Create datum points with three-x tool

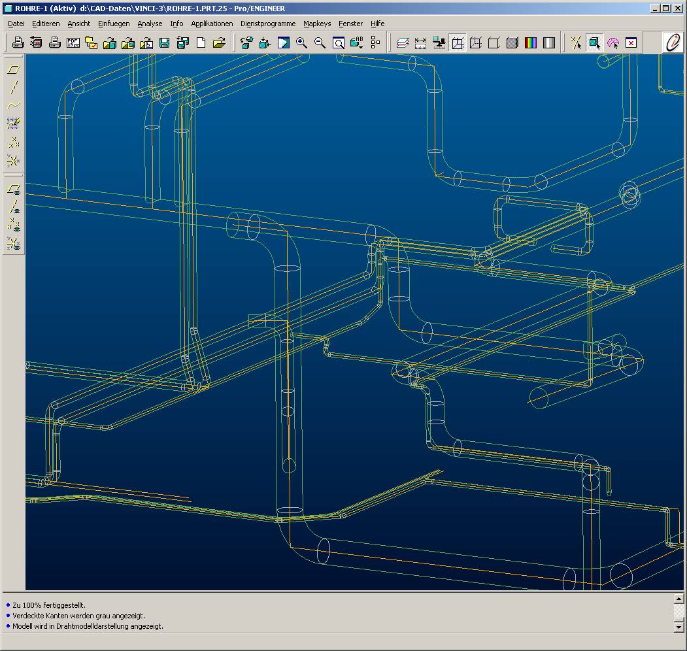[14, 142]
